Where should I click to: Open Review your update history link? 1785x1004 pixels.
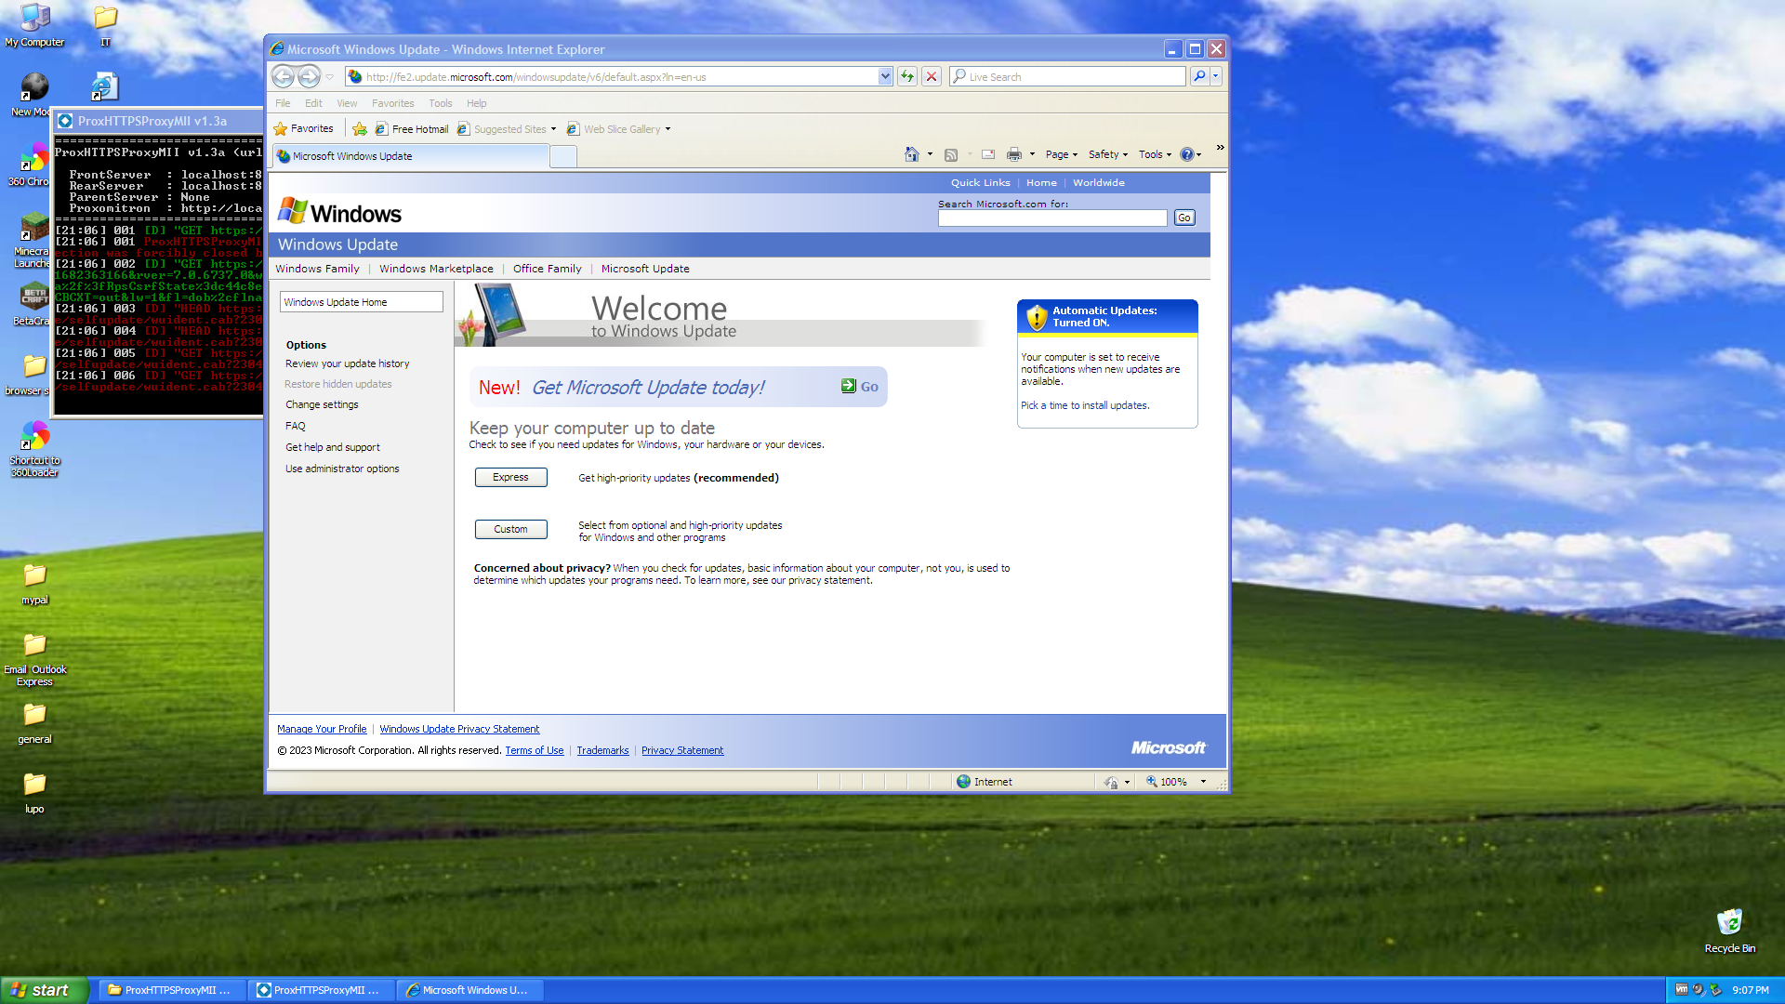click(347, 363)
